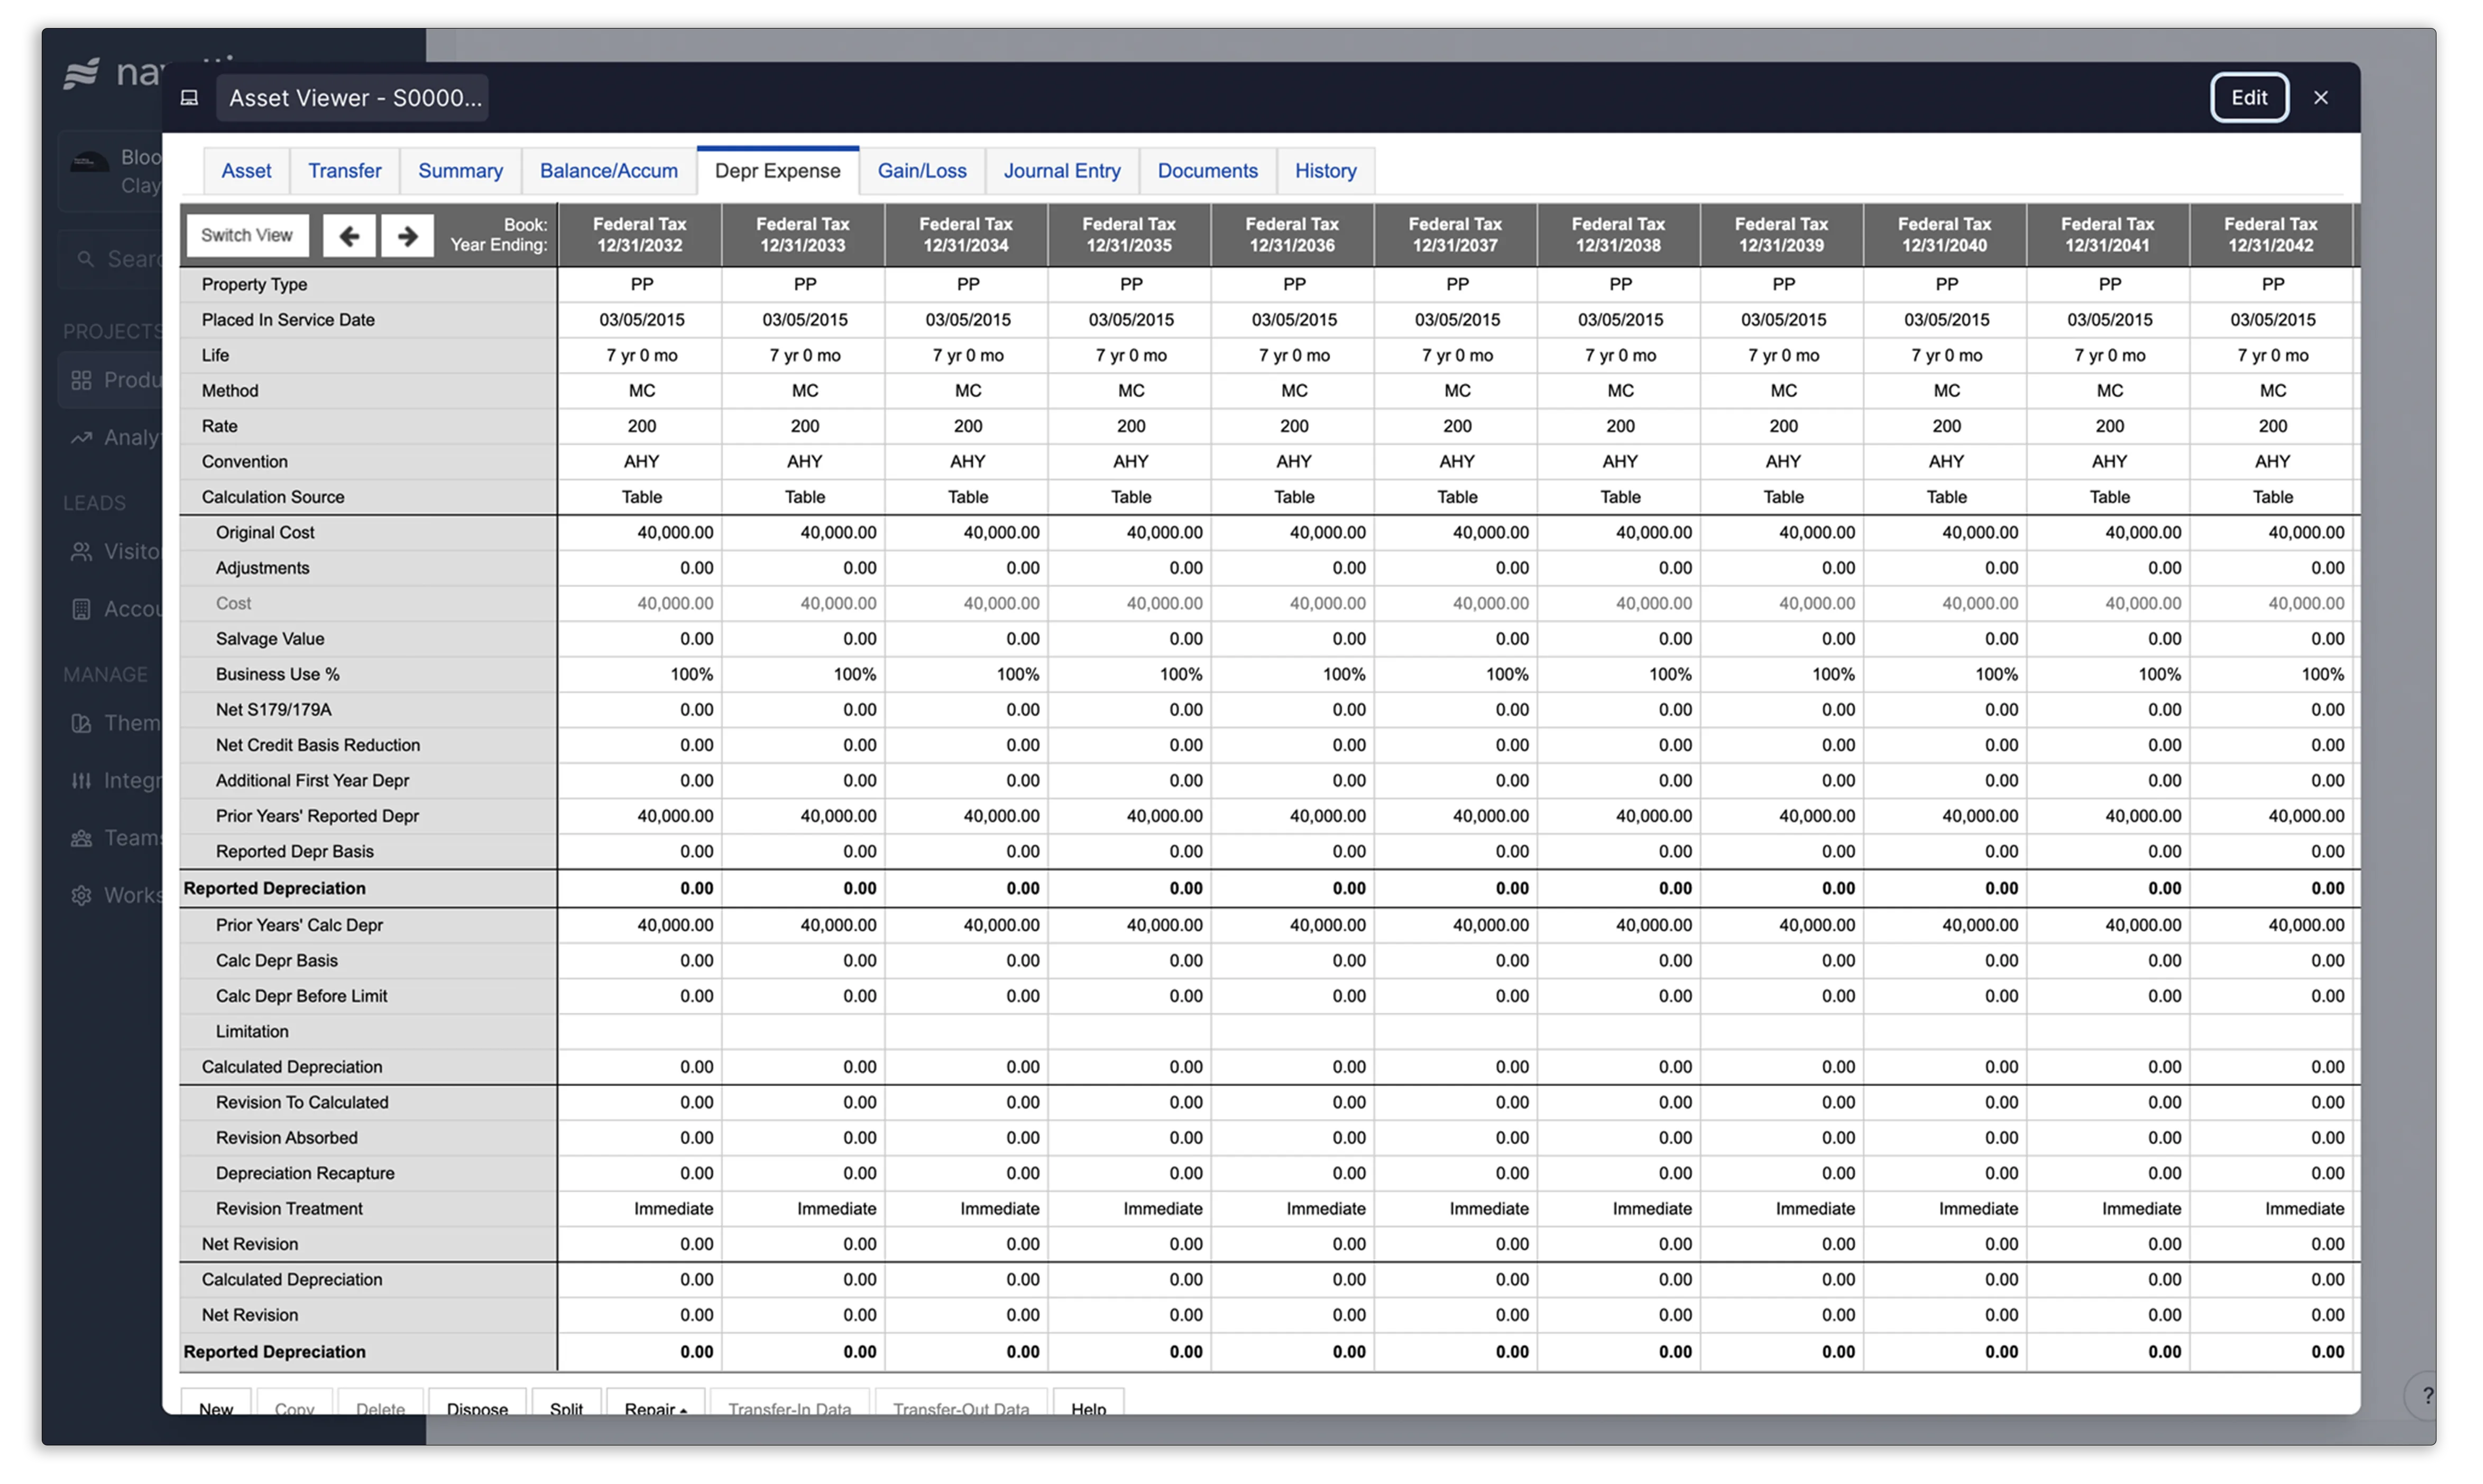
Task: Click the Visitors sidebar icon
Action: click(82, 552)
